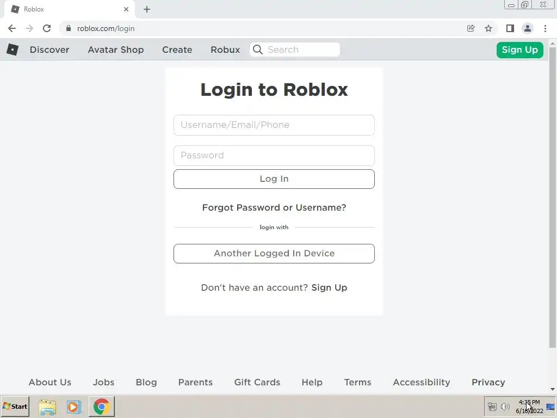The height and width of the screenshot is (418, 557).
Task: Click the volume speaker tray icon
Action: (505, 406)
